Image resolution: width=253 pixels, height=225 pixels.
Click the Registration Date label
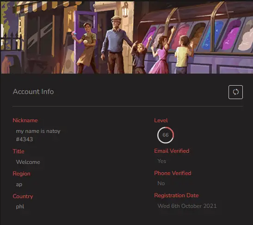point(176,195)
